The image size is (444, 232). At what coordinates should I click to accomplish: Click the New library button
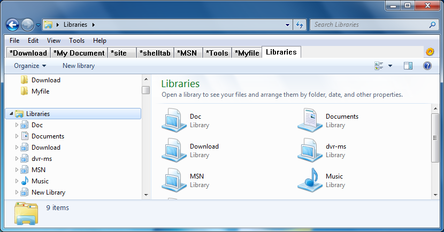[x=79, y=66]
